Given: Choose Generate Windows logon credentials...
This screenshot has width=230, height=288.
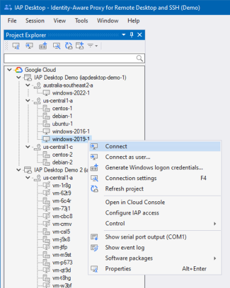Looking at the screenshot, I should coord(155,167).
